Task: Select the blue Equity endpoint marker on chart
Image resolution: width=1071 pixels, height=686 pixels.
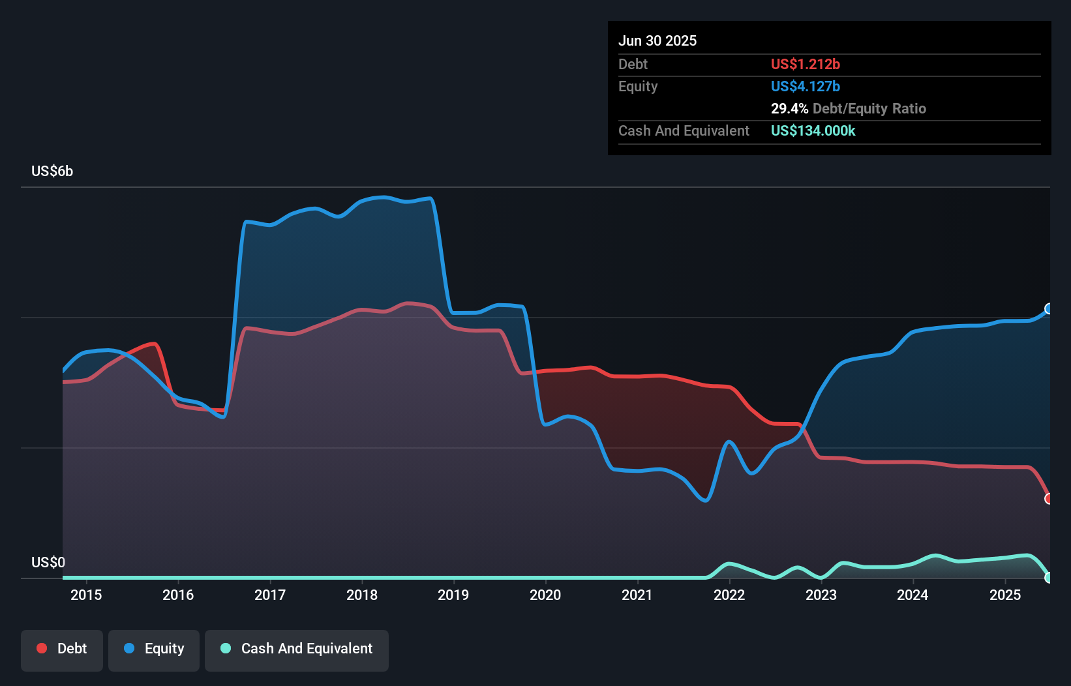Action: [x=1049, y=309]
